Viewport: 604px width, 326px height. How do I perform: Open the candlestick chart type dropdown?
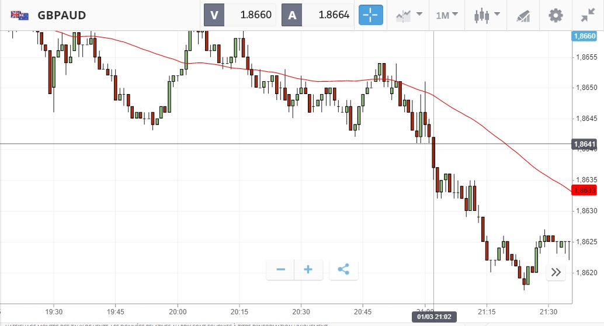(x=487, y=15)
